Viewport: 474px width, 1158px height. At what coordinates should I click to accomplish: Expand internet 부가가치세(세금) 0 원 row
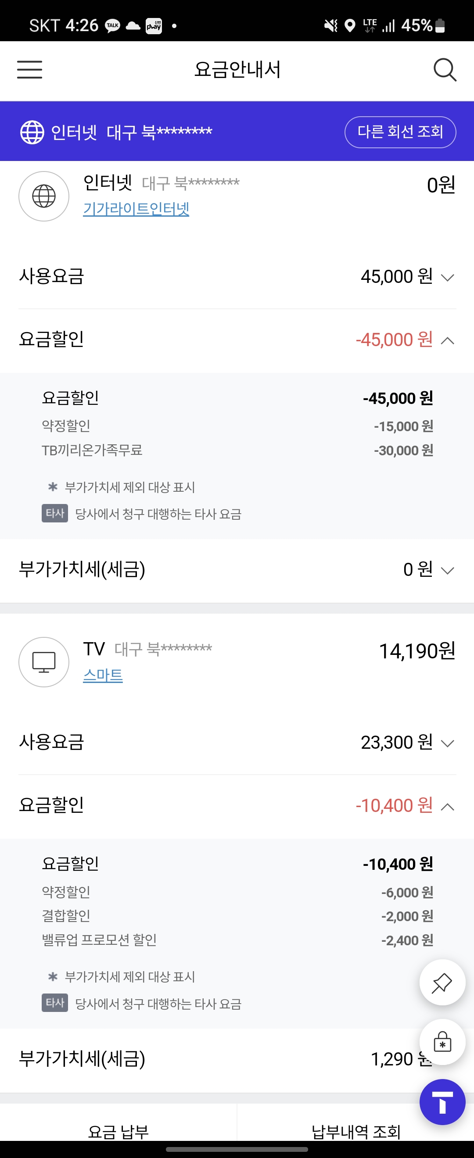448,571
